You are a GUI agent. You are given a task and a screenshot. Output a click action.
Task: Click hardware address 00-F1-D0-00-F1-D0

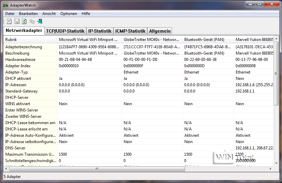pyautogui.click(x=140, y=60)
